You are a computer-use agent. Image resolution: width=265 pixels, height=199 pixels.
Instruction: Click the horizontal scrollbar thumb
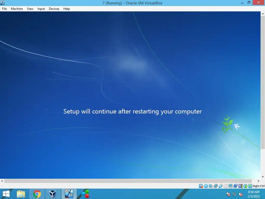[x=128, y=181]
